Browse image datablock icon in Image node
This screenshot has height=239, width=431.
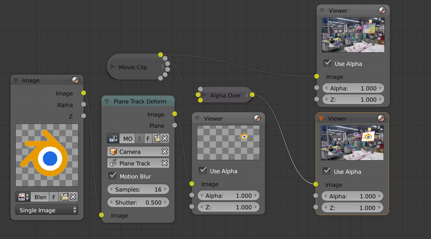coord(23,197)
